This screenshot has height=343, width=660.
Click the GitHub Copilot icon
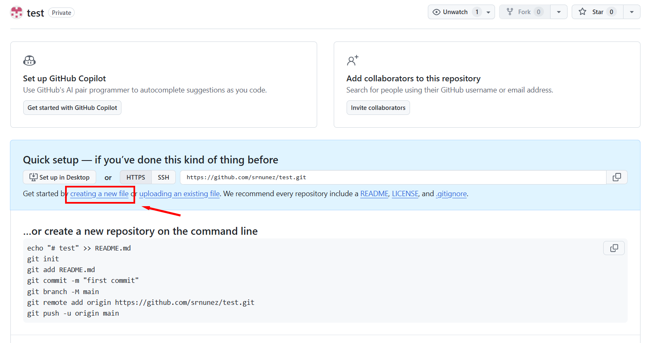29,61
